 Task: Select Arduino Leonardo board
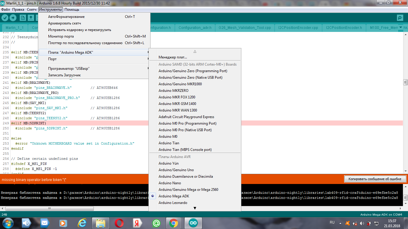[x=195, y=203]
